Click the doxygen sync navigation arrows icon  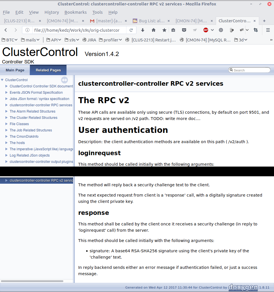pos(64,80)
